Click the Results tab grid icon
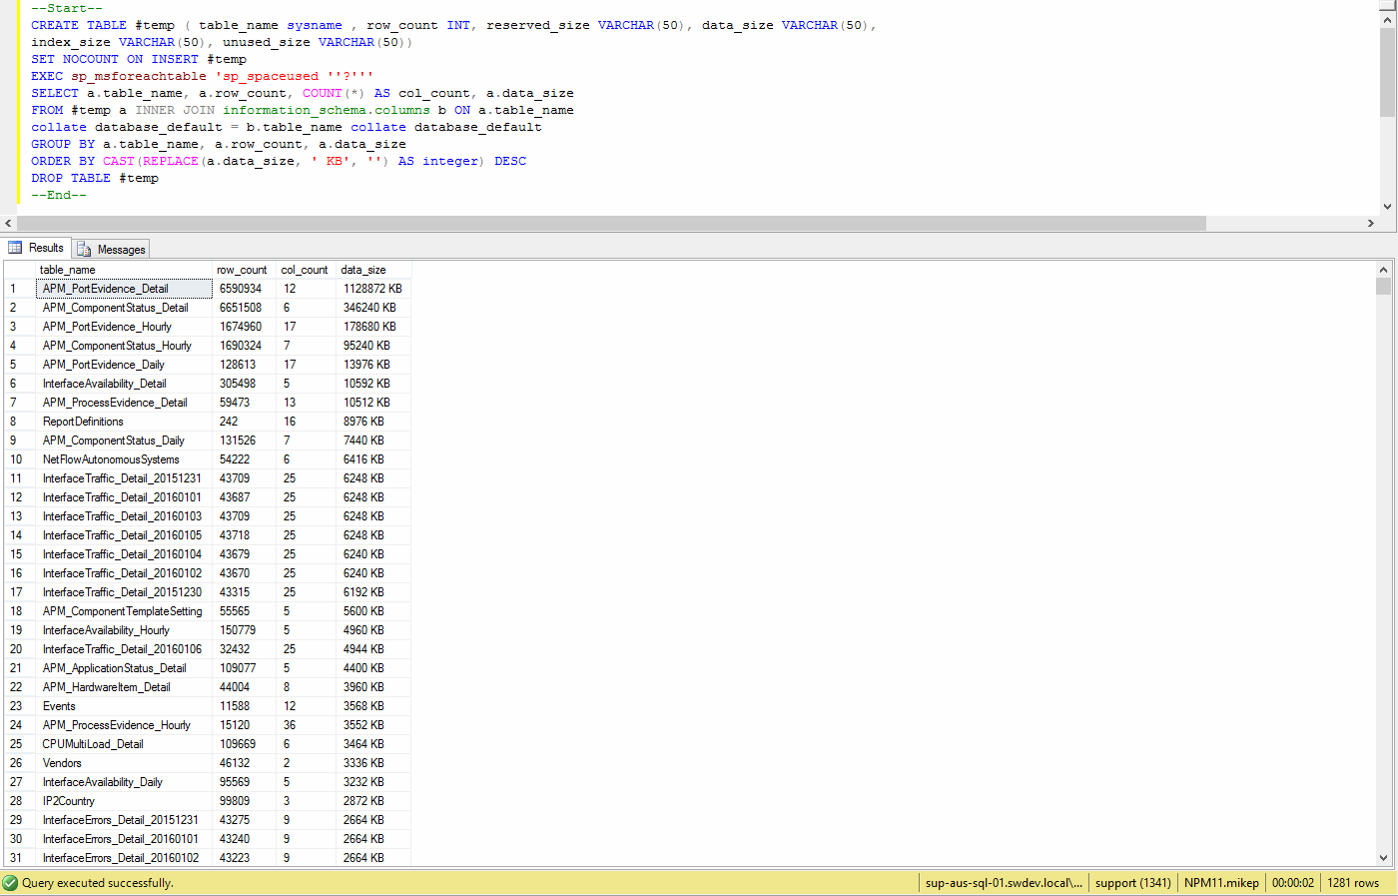 click(17, 248)
